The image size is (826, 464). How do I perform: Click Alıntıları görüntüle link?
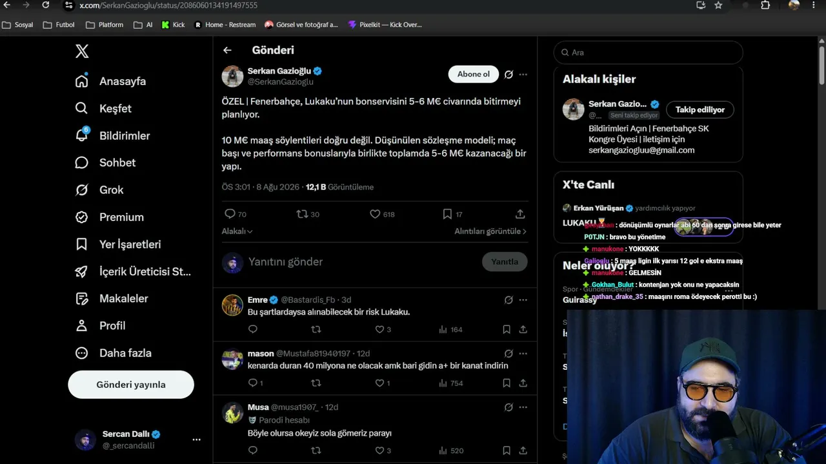pos(490,231)
